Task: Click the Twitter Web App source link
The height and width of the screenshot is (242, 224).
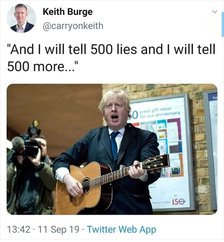Action: [121, 229]
